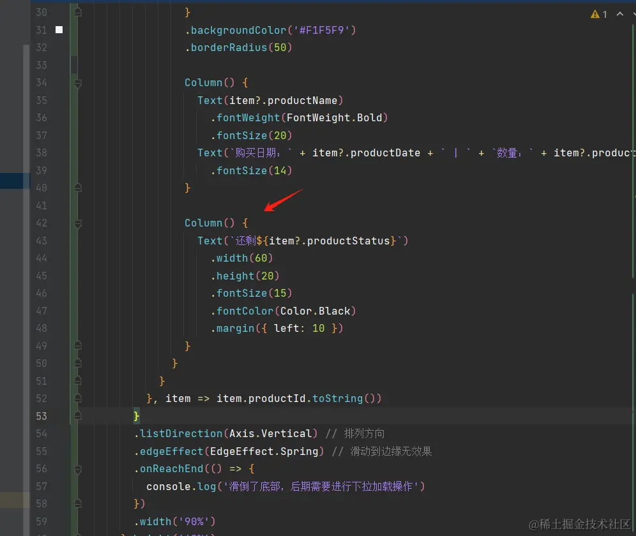
Task: Click the fold end marker at line 52
Action: (x=78, y=399)
